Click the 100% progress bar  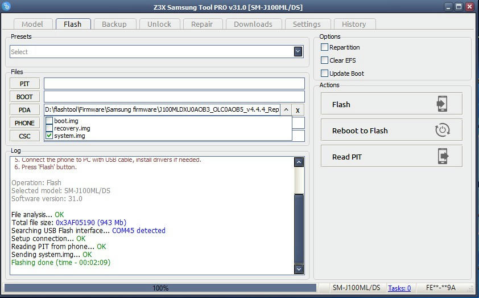pyautogui.click(x=160, y=288)
